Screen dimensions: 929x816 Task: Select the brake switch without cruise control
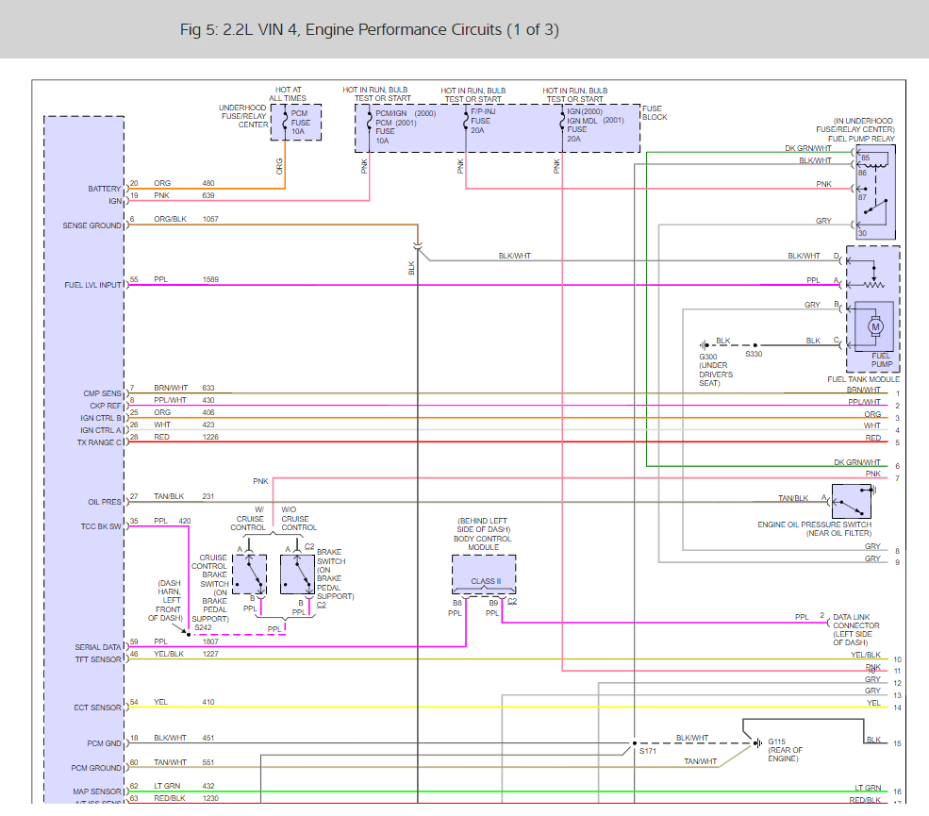(x=297, y=575)
